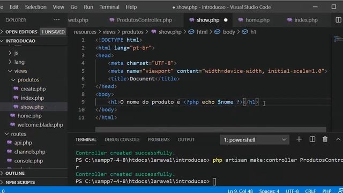343x193 pixels.
Task: Open home.php in the explorer tree
Action: coord(29,116)
